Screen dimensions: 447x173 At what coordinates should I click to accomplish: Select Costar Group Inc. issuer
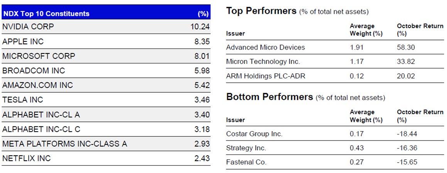(x=254, y=134)
